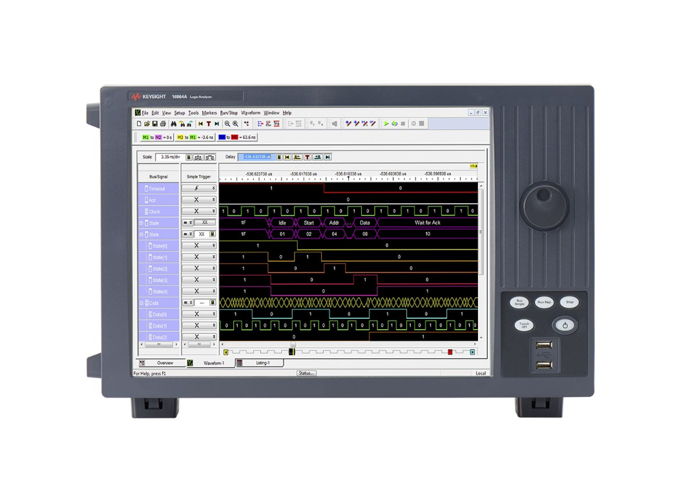677x488 pixels.
Task: Click the green Run toolbar icon
Action: tap(386, 124)
